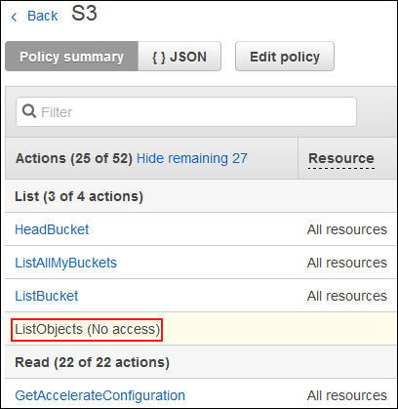
Task: Open the ListBucket action link
Action: click(x=47, y=296)
